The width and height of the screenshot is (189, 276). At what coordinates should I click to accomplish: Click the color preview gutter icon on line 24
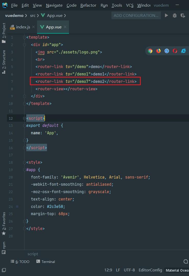pyautogui.click(x=17, y=206)
